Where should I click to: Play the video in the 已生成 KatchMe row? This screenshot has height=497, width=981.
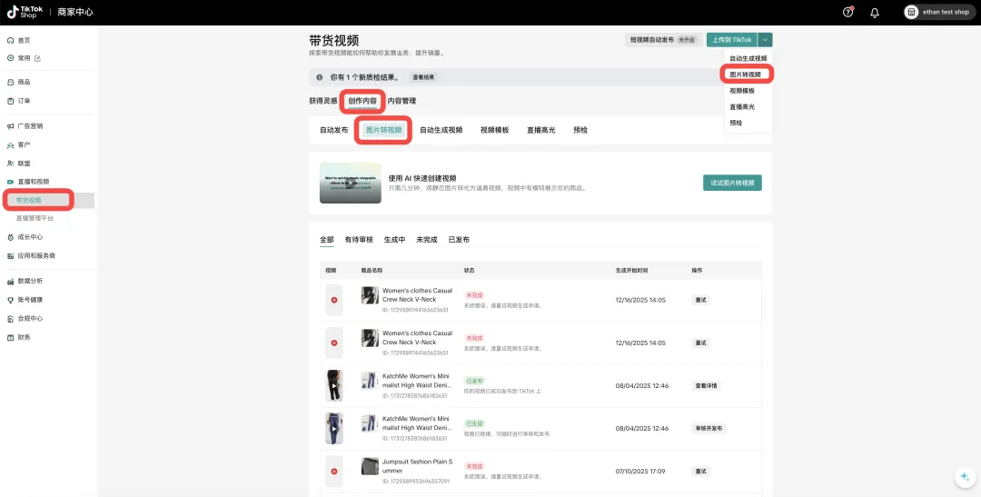point(334,428)
